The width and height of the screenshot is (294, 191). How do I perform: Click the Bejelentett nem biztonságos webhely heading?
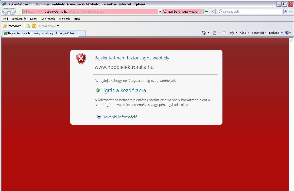tap(132, 58)
